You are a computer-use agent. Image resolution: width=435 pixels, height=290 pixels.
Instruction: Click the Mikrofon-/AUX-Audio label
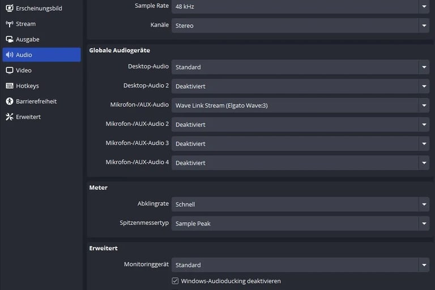(139, 105)
